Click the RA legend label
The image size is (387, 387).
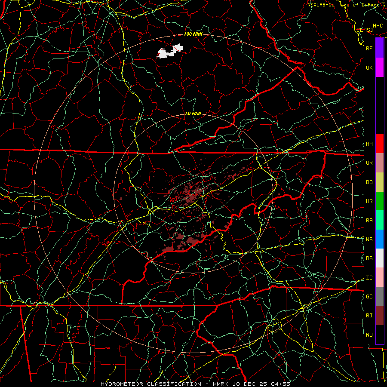[x=369, y=221]
